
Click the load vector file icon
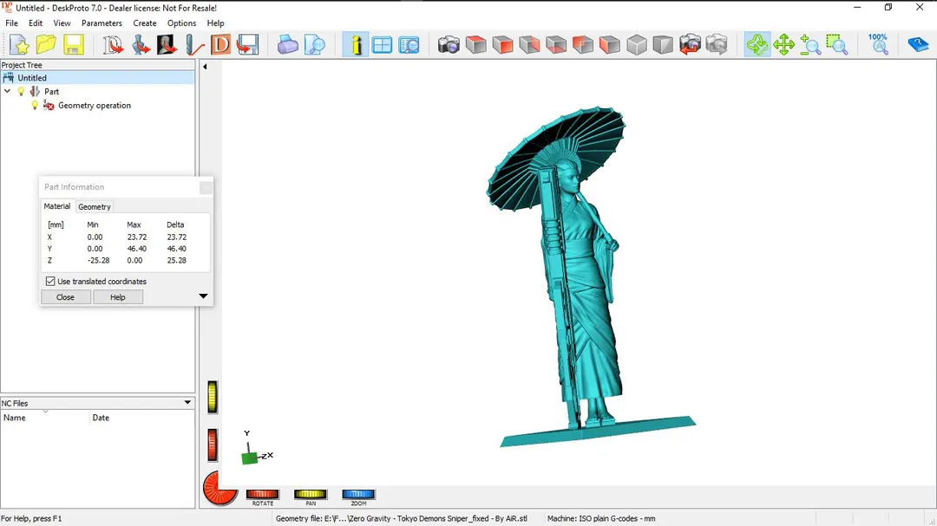[x=112, y=45]
